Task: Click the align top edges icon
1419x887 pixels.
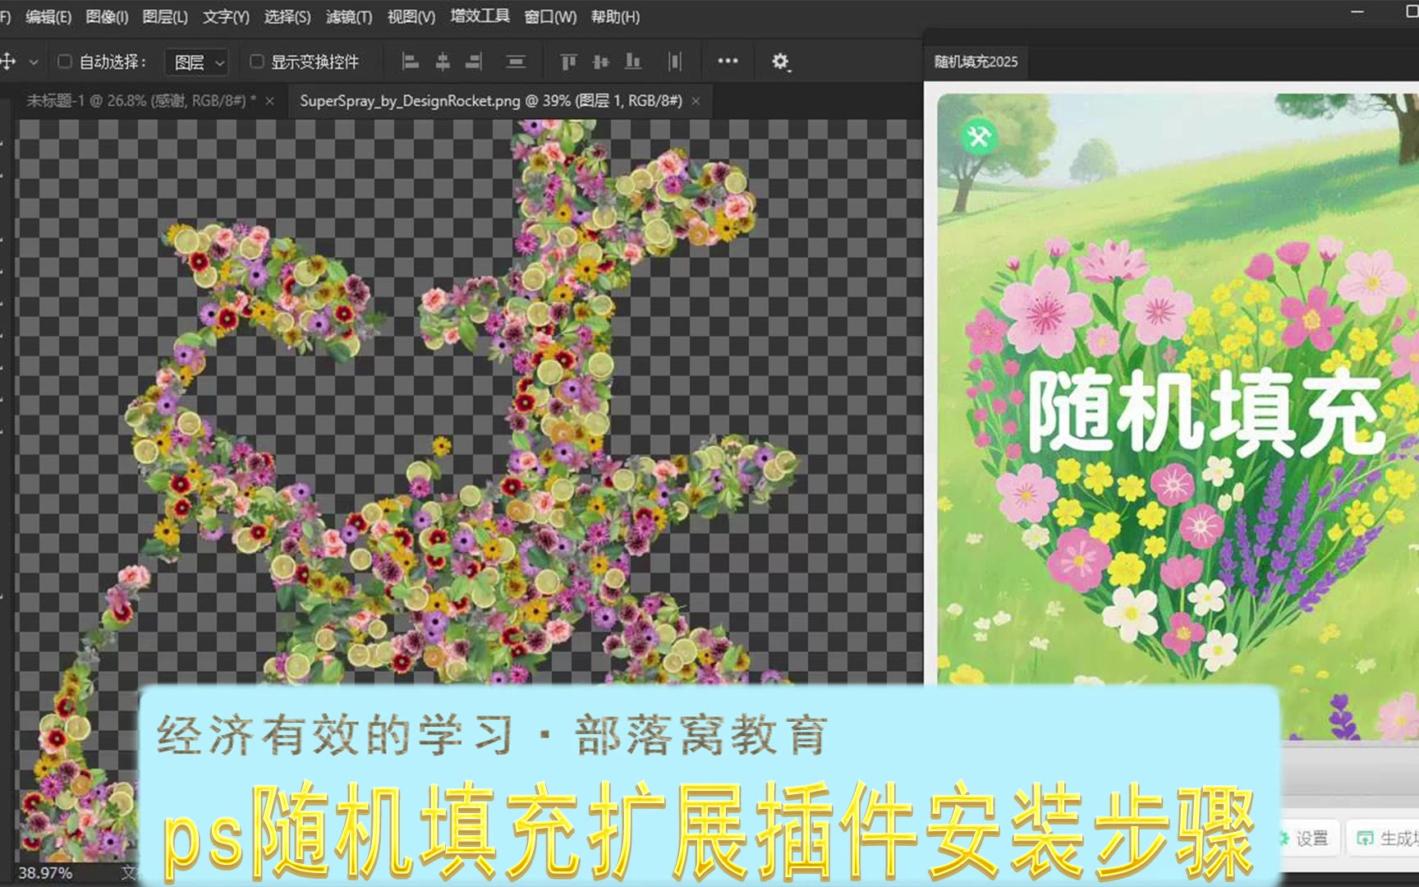Action: [568, 62]
